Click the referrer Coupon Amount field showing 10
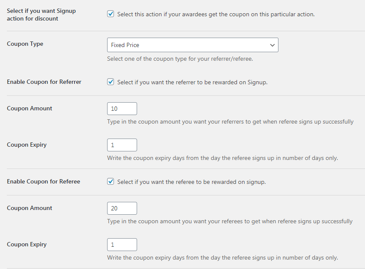 point(122,109)
